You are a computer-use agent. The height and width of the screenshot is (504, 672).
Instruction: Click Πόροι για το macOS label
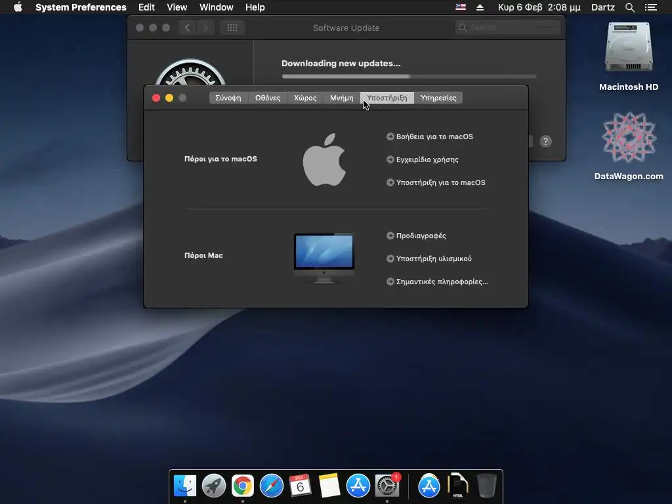220,159
